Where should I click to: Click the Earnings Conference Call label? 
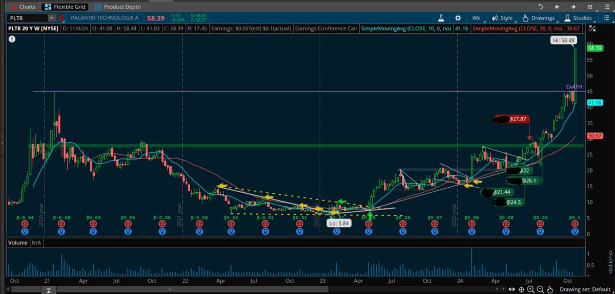pos(326,29)
